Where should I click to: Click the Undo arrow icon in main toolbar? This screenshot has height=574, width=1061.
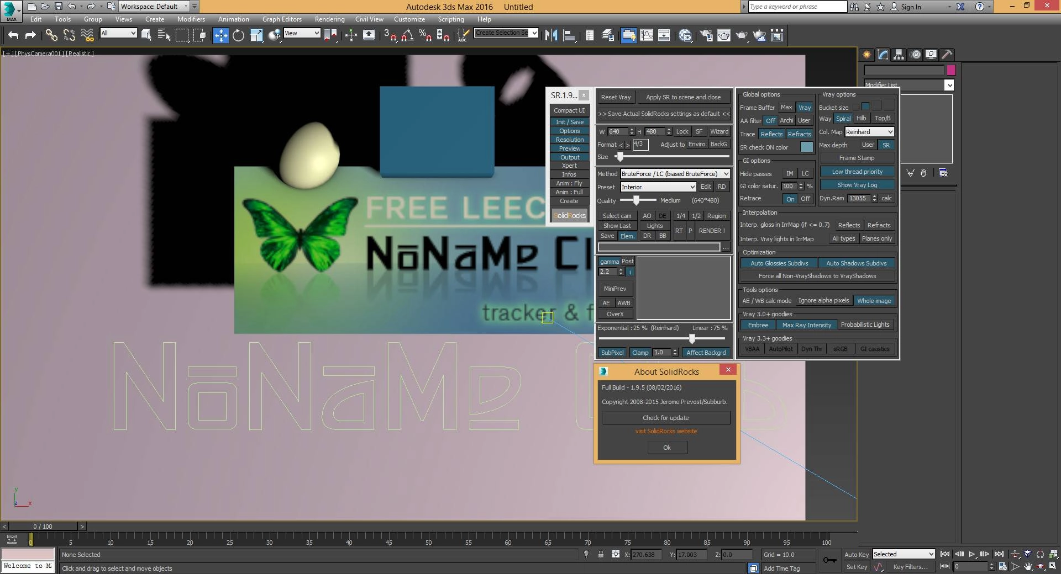[13, 35]
